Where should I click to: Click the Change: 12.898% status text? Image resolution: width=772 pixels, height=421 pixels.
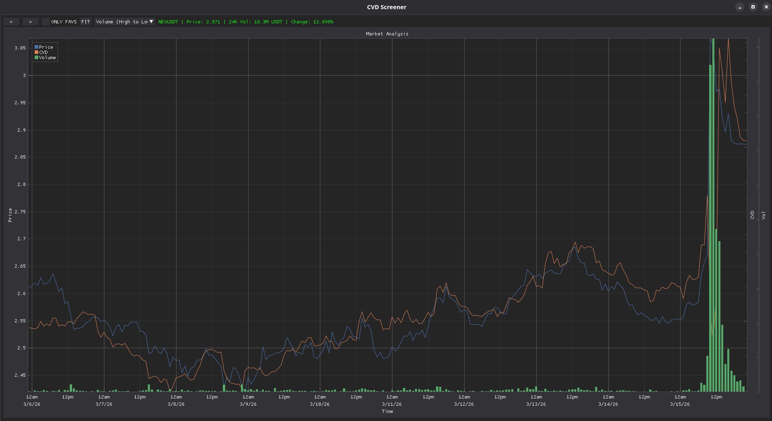(x=312, y=22)
